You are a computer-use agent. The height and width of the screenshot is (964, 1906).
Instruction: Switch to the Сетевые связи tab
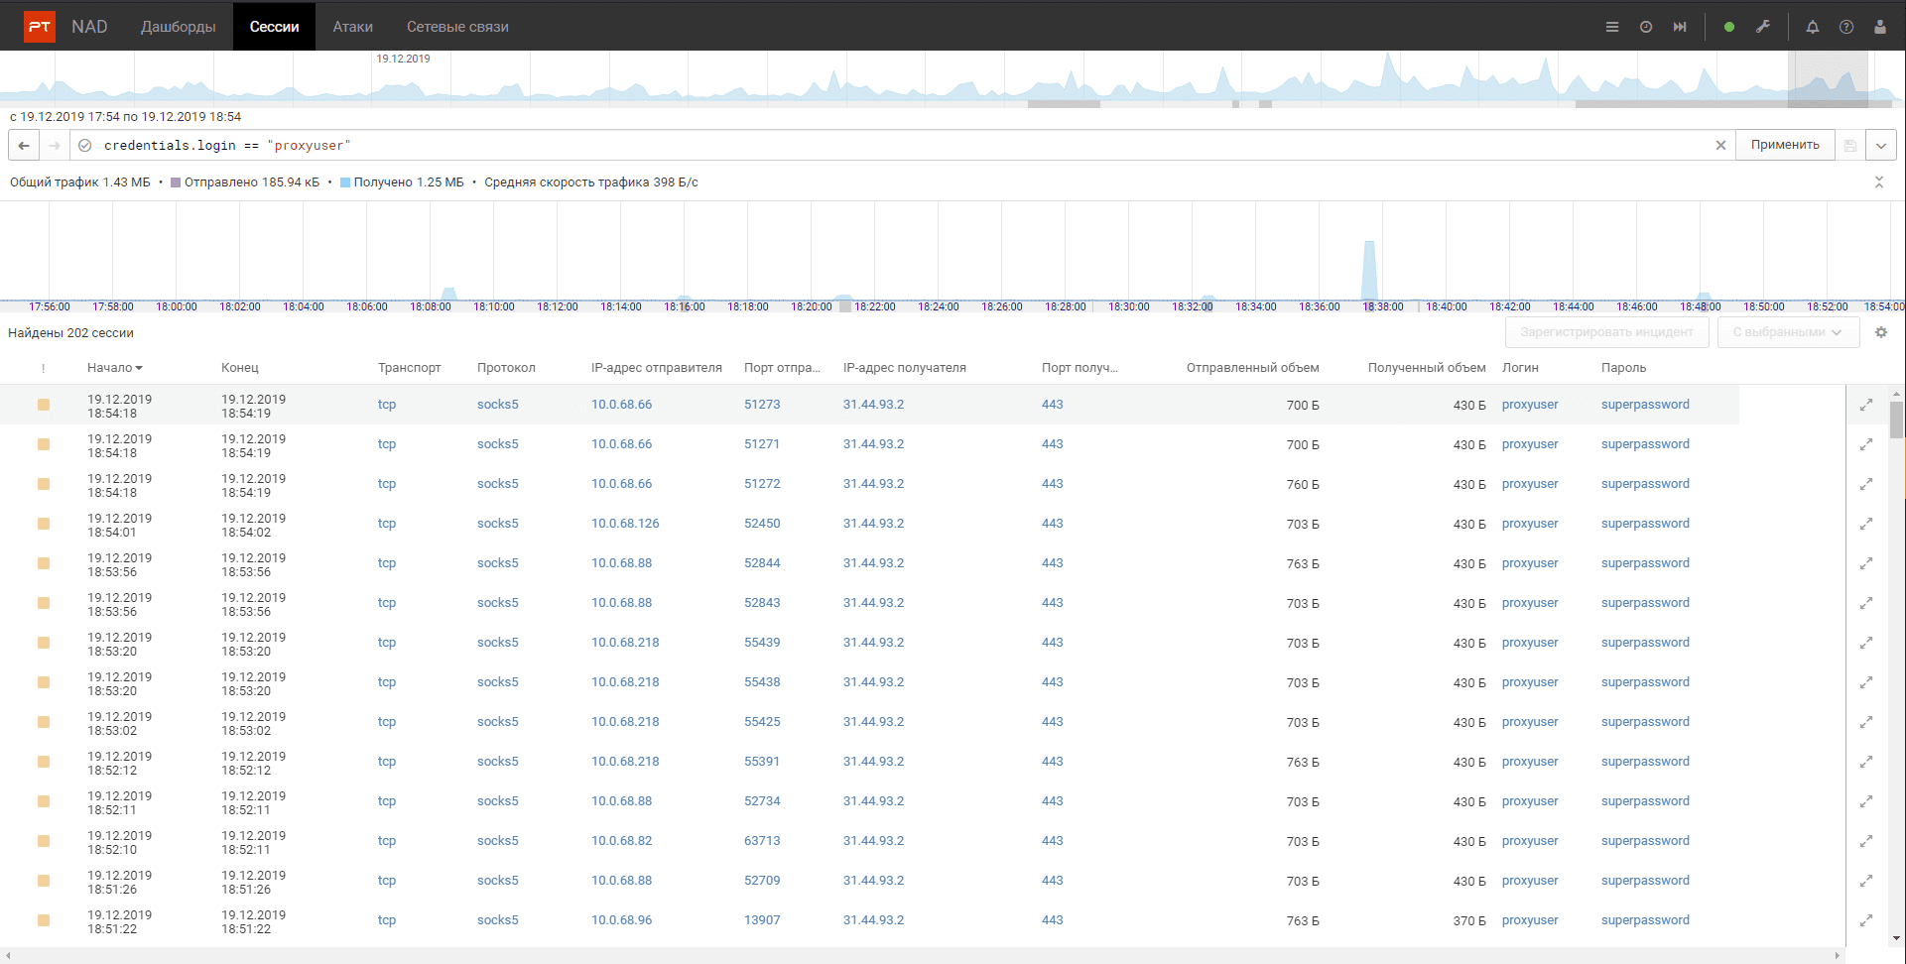(457, 27)
